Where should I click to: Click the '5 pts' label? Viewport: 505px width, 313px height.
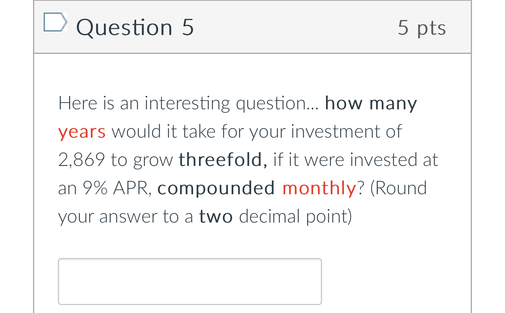[422, 28]
